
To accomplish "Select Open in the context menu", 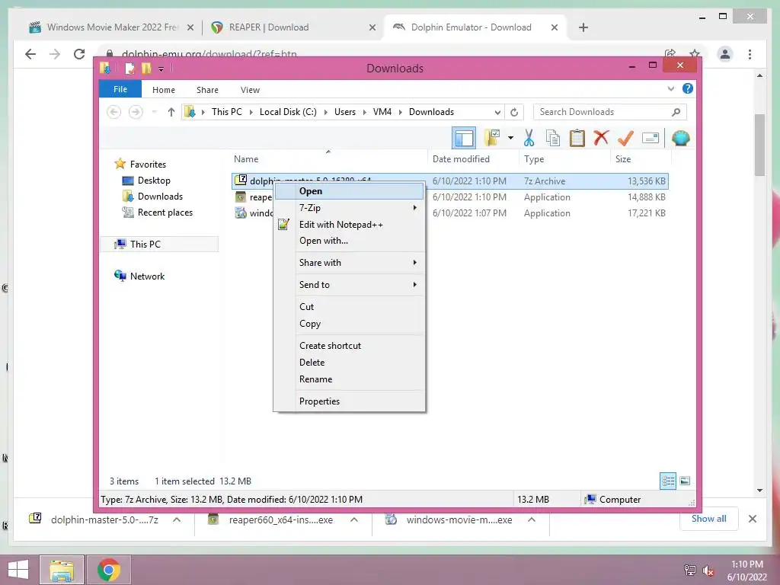I will 349,191.
